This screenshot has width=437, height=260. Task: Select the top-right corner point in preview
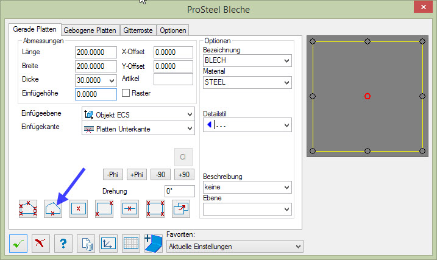[x=422, y=41]
